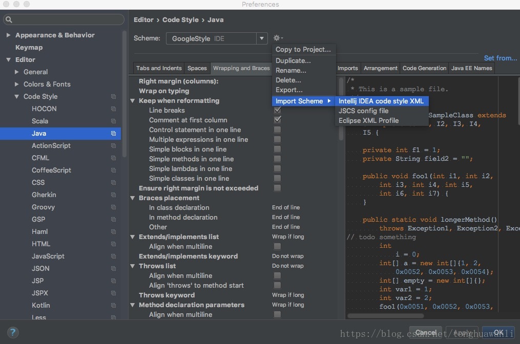Enable Simple lambdas in one line
Viewport: 520px width, 344px height.
tap(278, 168)
